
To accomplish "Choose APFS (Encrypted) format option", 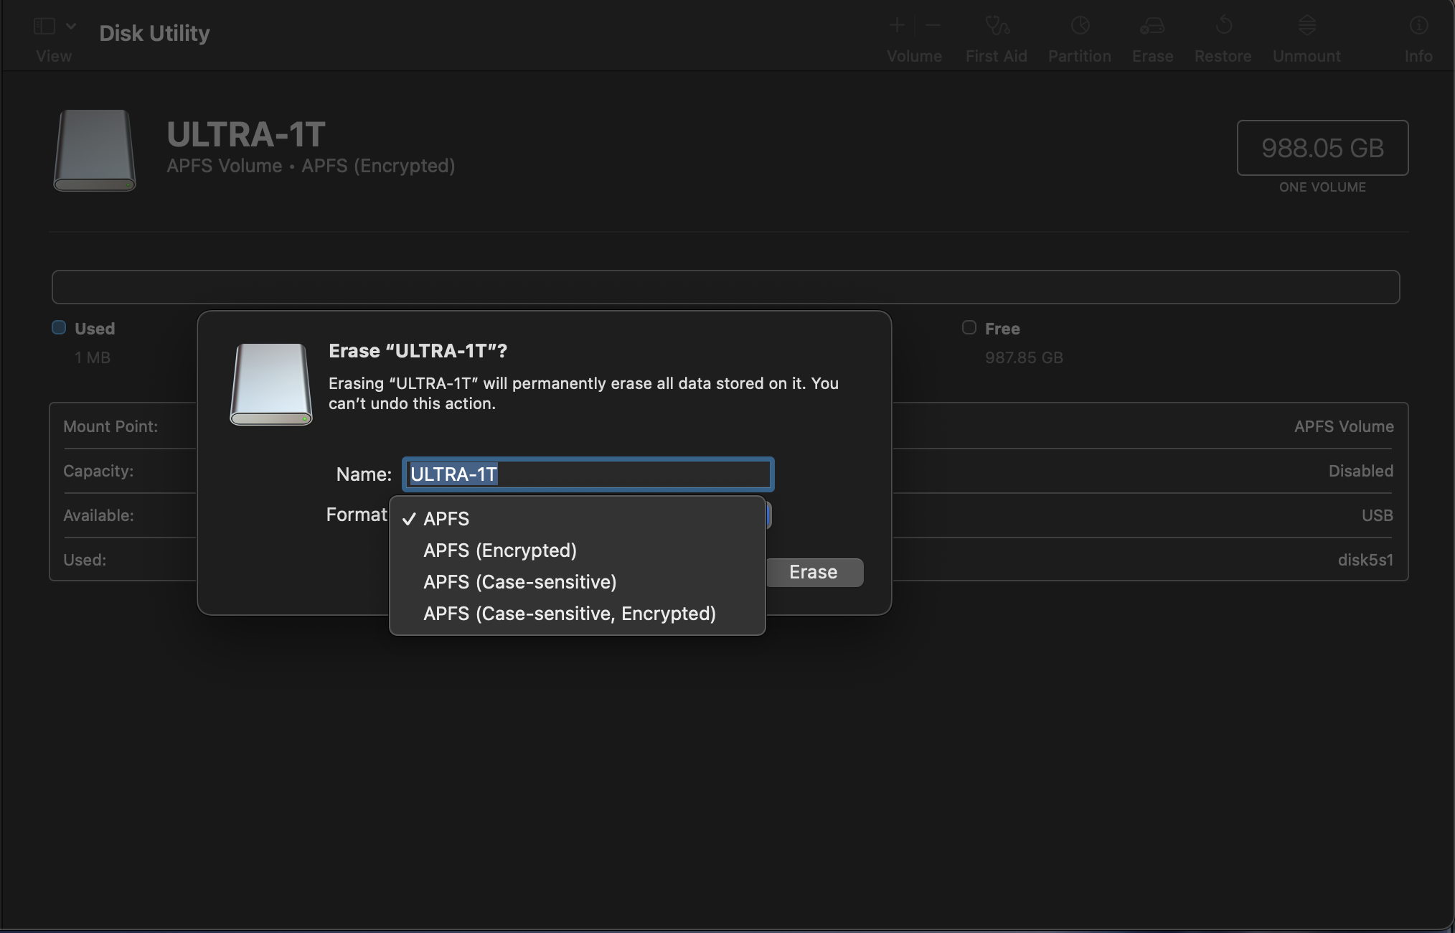I will pyautogui.click(x=500, y=550).
